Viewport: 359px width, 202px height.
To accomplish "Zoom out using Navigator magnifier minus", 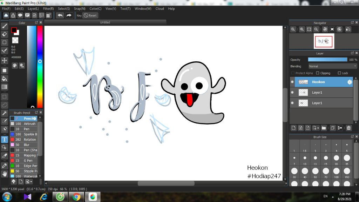I will (316, 29).
